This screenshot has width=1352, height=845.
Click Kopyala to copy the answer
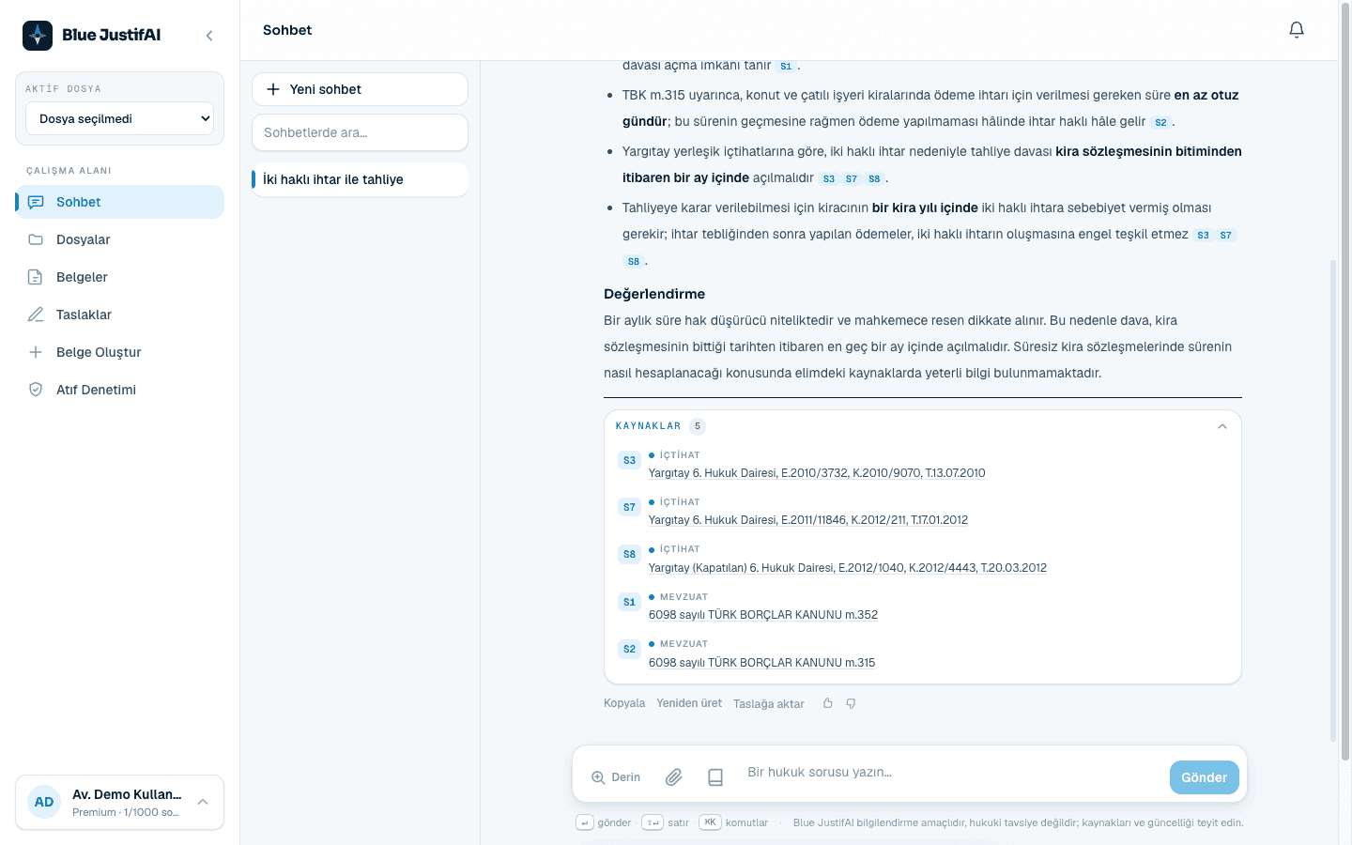(624, 703)
